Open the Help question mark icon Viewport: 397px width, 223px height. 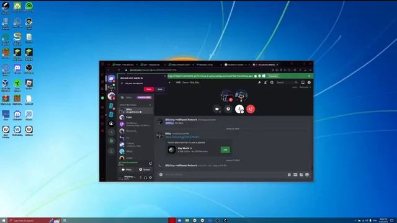[x=309, y=82]
